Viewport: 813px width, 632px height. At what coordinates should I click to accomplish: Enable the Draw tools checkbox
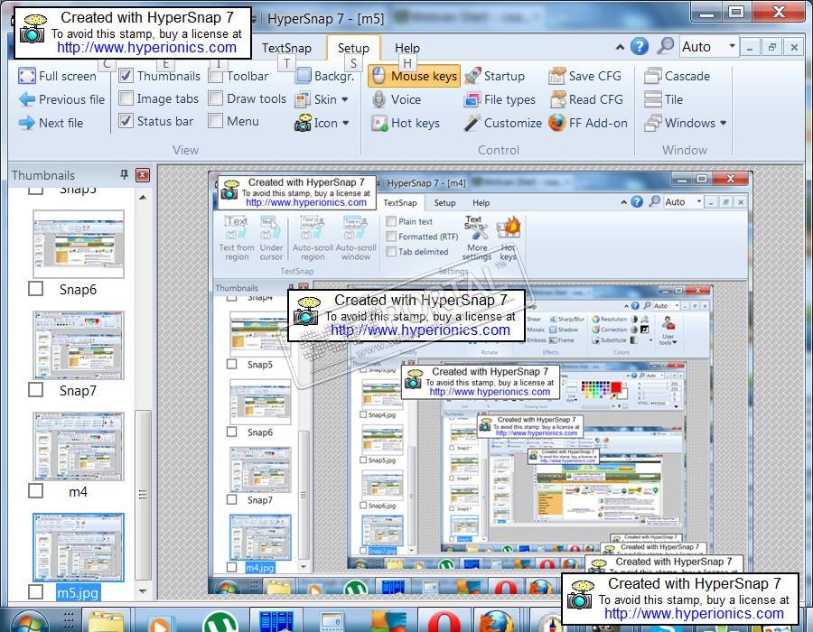coord(215,98)
